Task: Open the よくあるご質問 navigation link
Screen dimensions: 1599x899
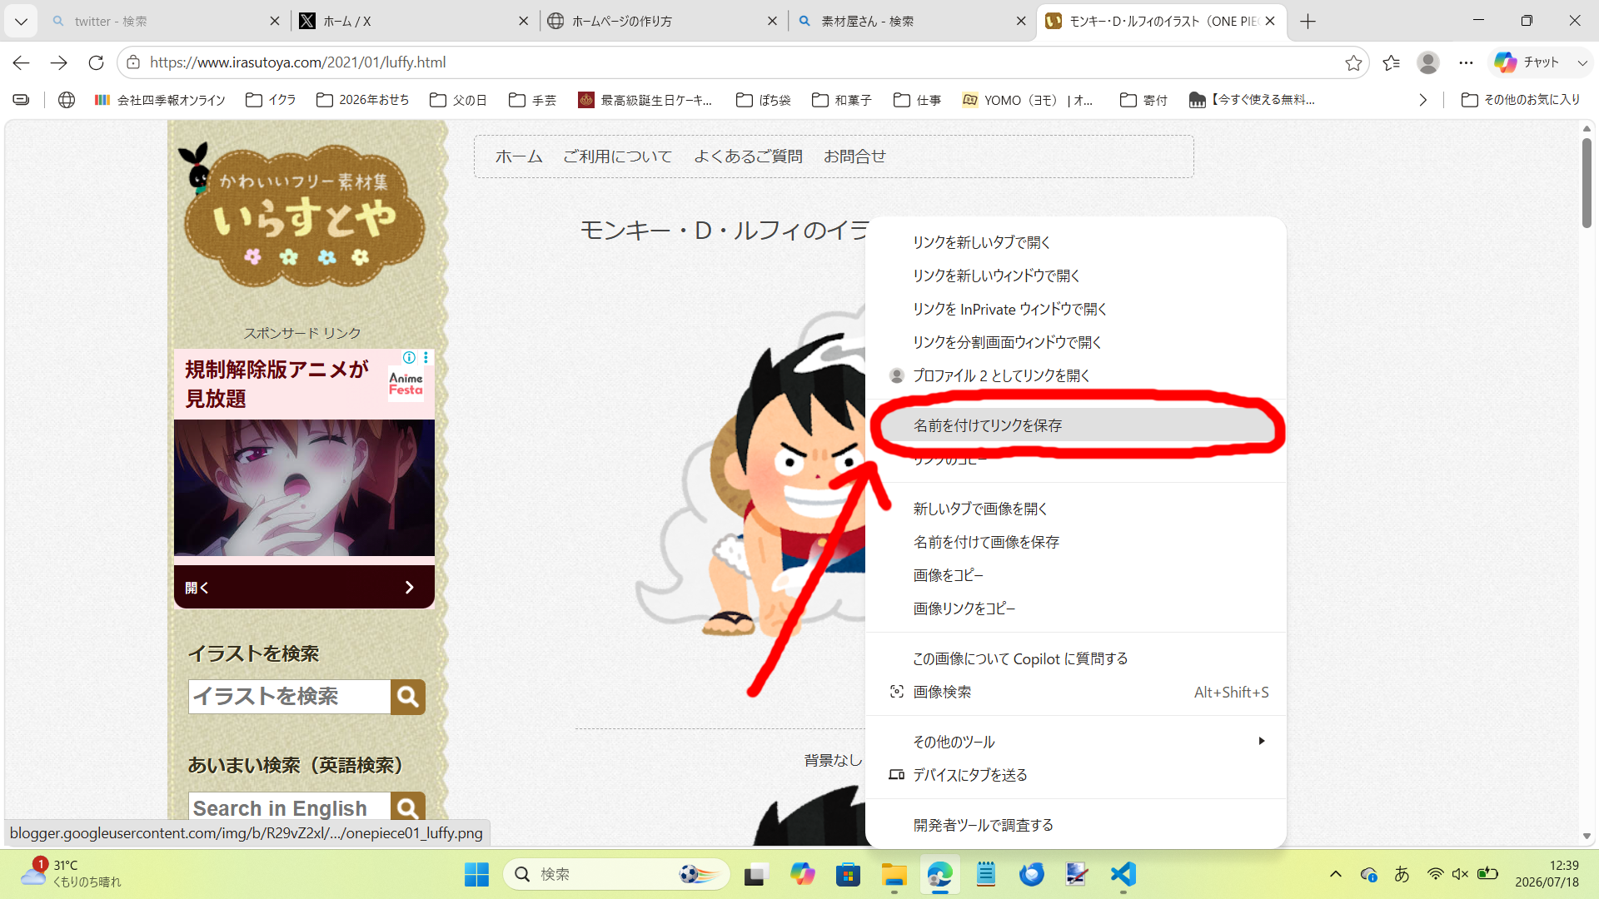Action: (x=748, y=156)
